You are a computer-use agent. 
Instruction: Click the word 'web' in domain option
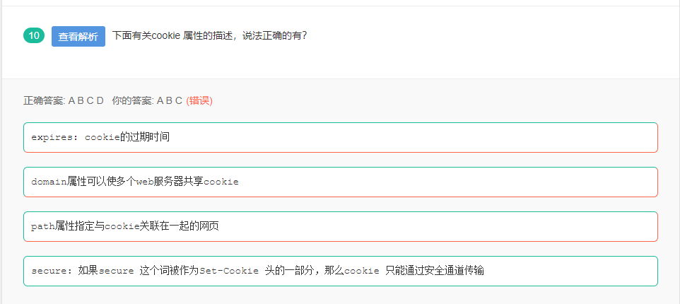[144, 182]
